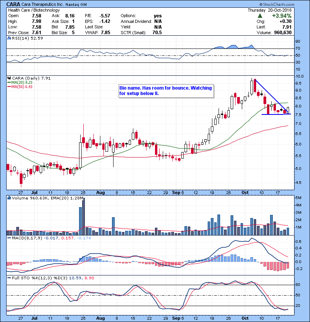The image size is (310, 322).
Task: Click the 10.0 price axis label
Action: coord(299,76)
